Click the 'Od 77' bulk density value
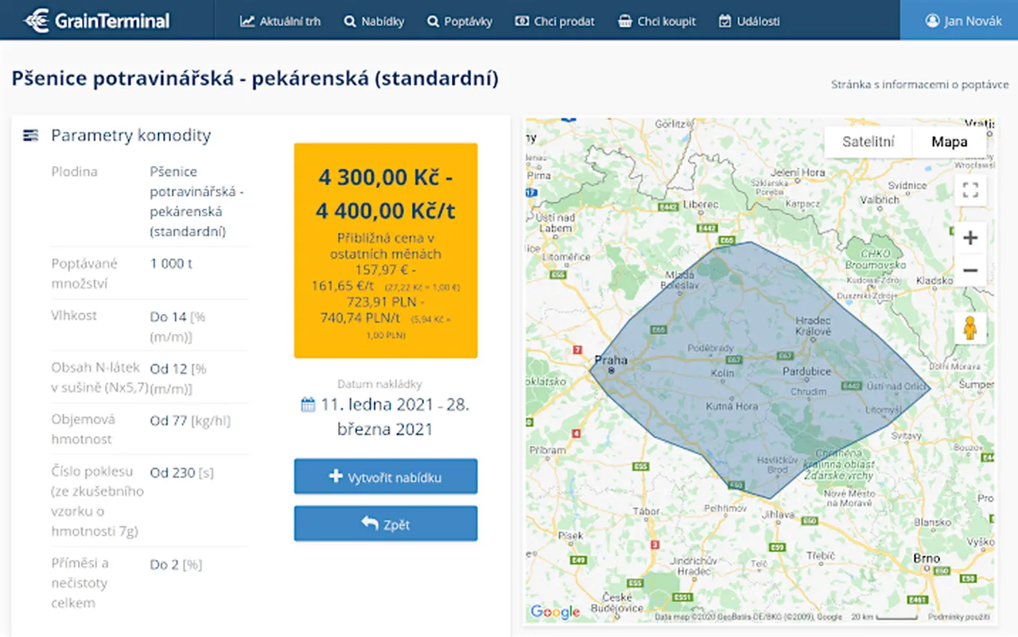The width and height of the screenshot is (1018, 637). [x=169, y=421]
